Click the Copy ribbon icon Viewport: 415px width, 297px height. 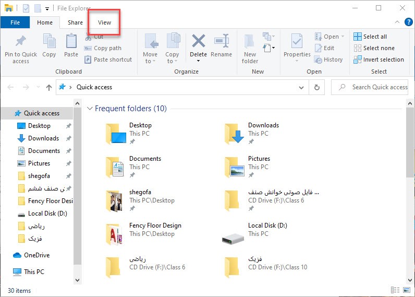[49, 41]
